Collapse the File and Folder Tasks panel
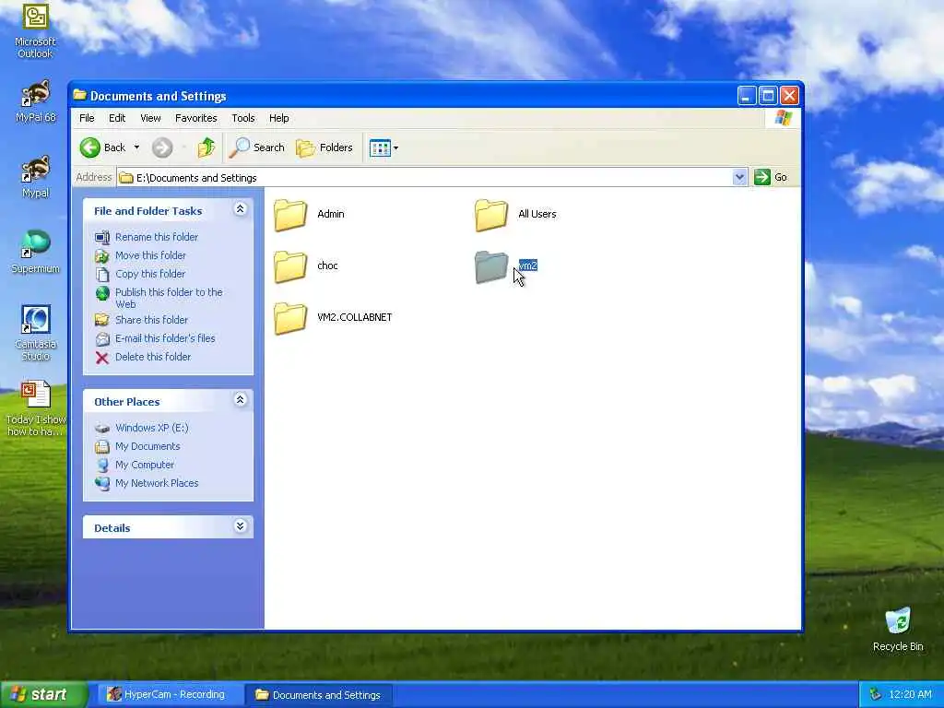Screen dimensions: 944x708 [x=241, y=209]
